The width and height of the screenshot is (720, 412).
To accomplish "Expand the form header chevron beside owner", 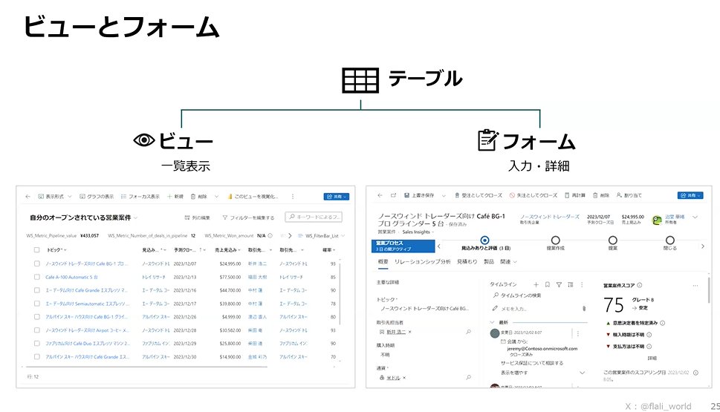I will tap(695, 217).
